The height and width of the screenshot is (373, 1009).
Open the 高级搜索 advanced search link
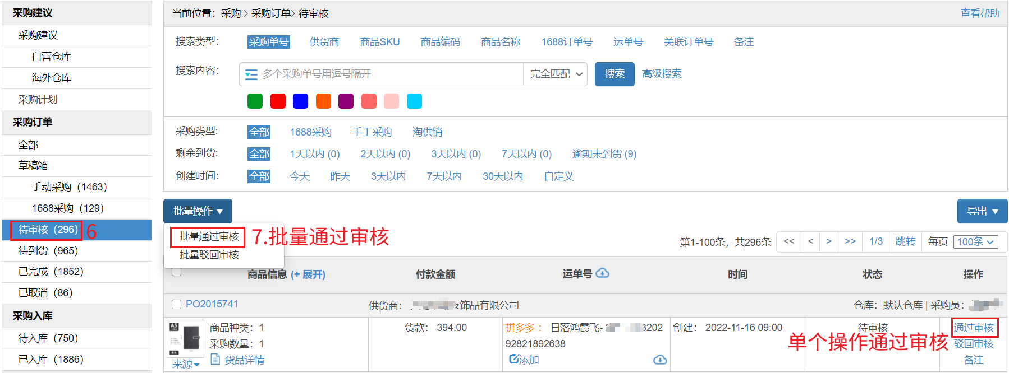[x=662, y=74]
